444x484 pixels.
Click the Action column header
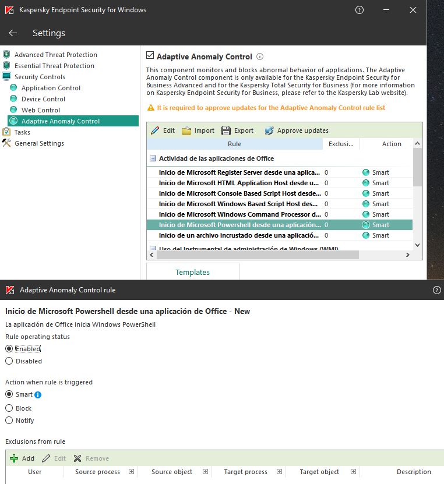(392, 144)
